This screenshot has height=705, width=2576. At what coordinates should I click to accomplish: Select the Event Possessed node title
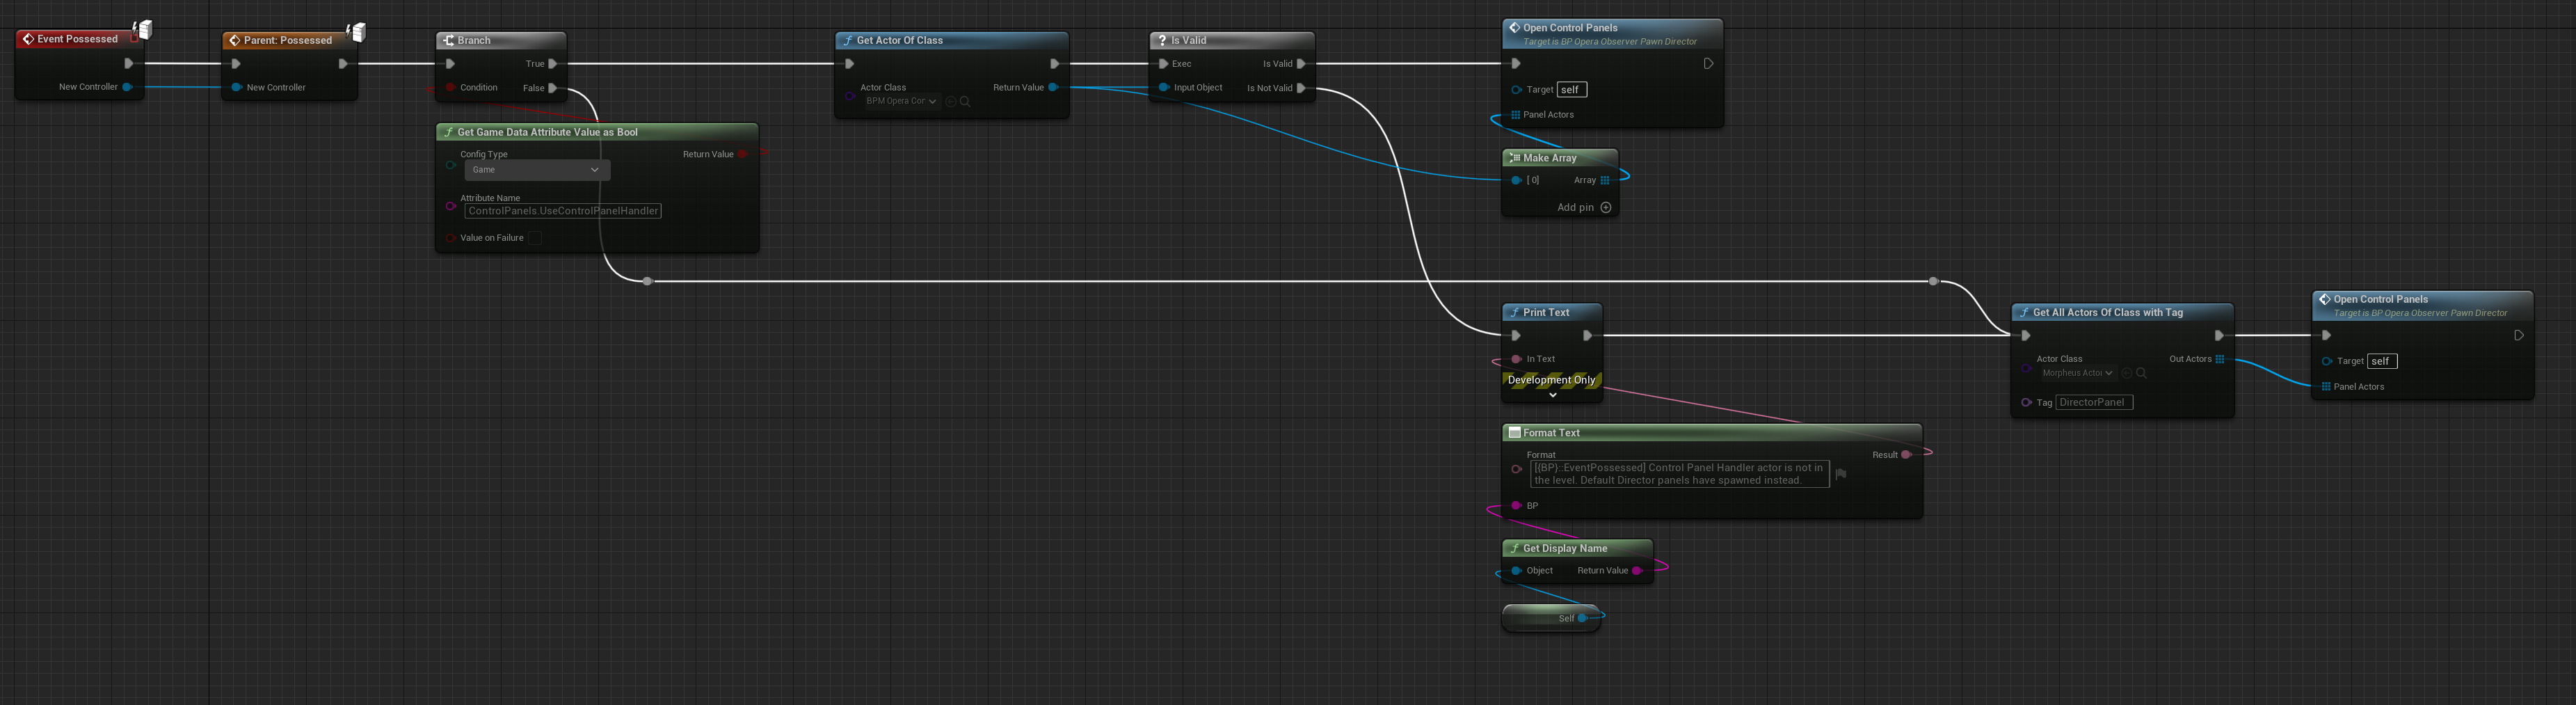tap(77, 39)
